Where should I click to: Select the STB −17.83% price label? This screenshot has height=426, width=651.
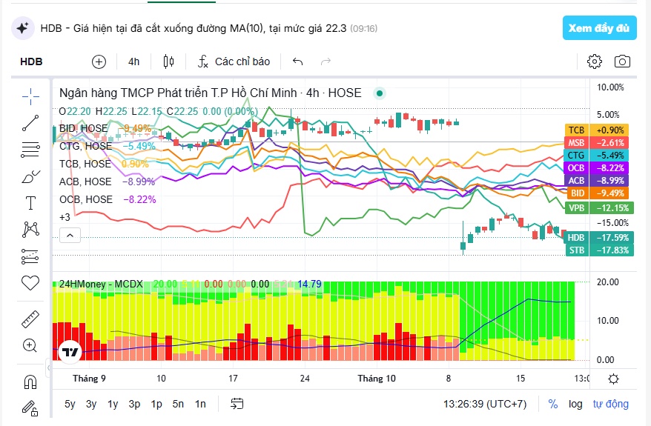599,250
